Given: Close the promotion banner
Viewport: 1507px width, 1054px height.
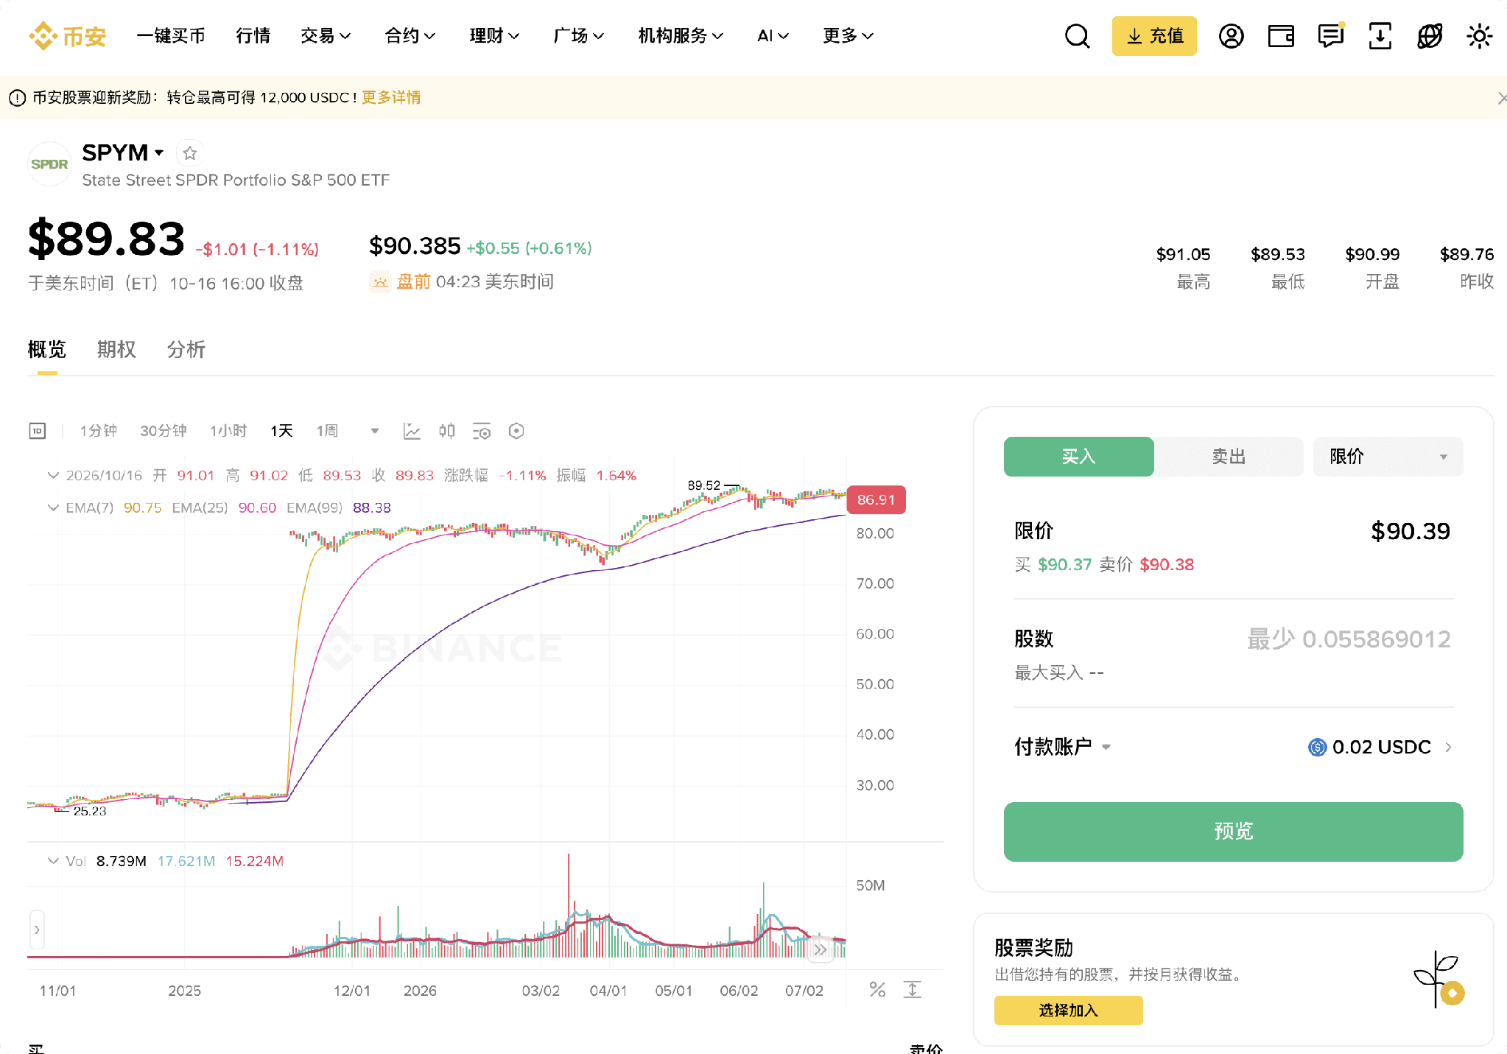Looking at the screenshot, I should (1501, 98).
